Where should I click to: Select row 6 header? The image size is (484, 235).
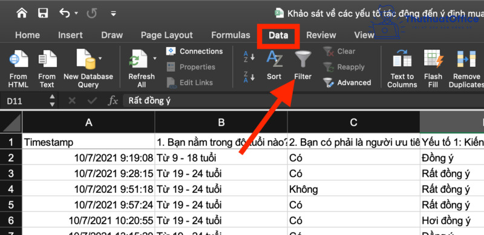tap(11, 220)
